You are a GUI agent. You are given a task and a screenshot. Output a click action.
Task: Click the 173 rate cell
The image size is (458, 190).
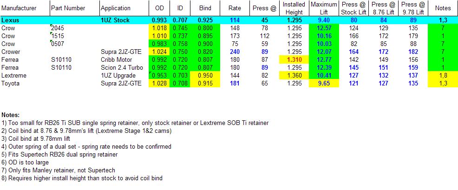click(x=235, y=36)
